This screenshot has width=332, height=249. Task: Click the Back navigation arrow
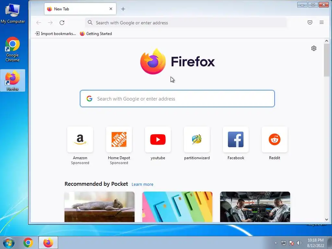39,23
